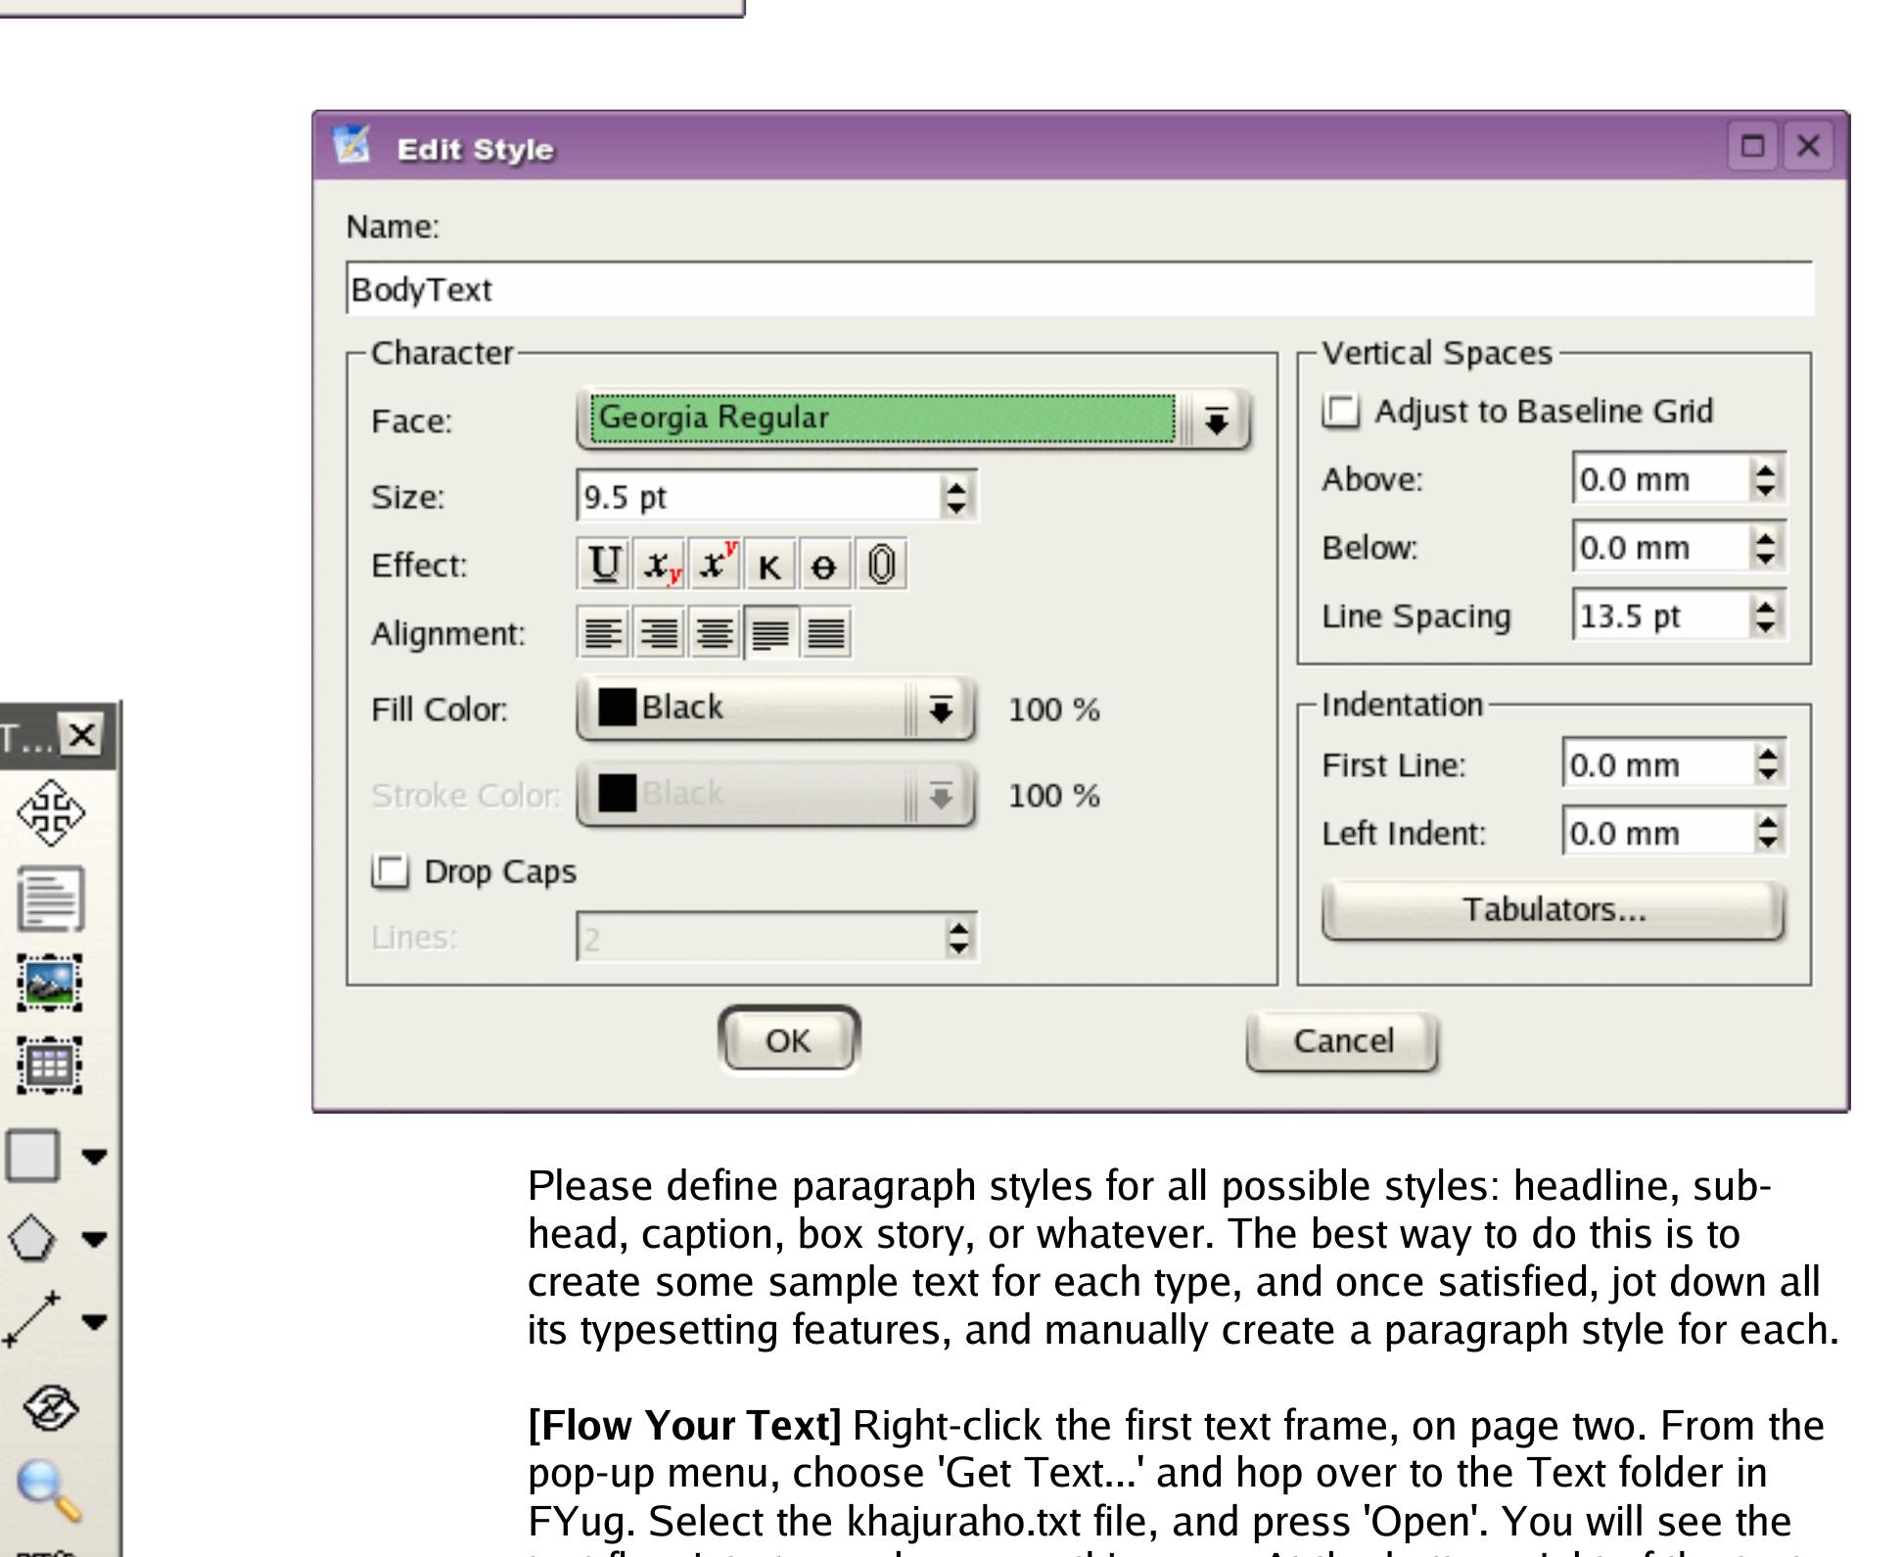This screenshot has height=1557, width=1902.
Task: Open the Face font dropdown
Action: coord(1216,421)
